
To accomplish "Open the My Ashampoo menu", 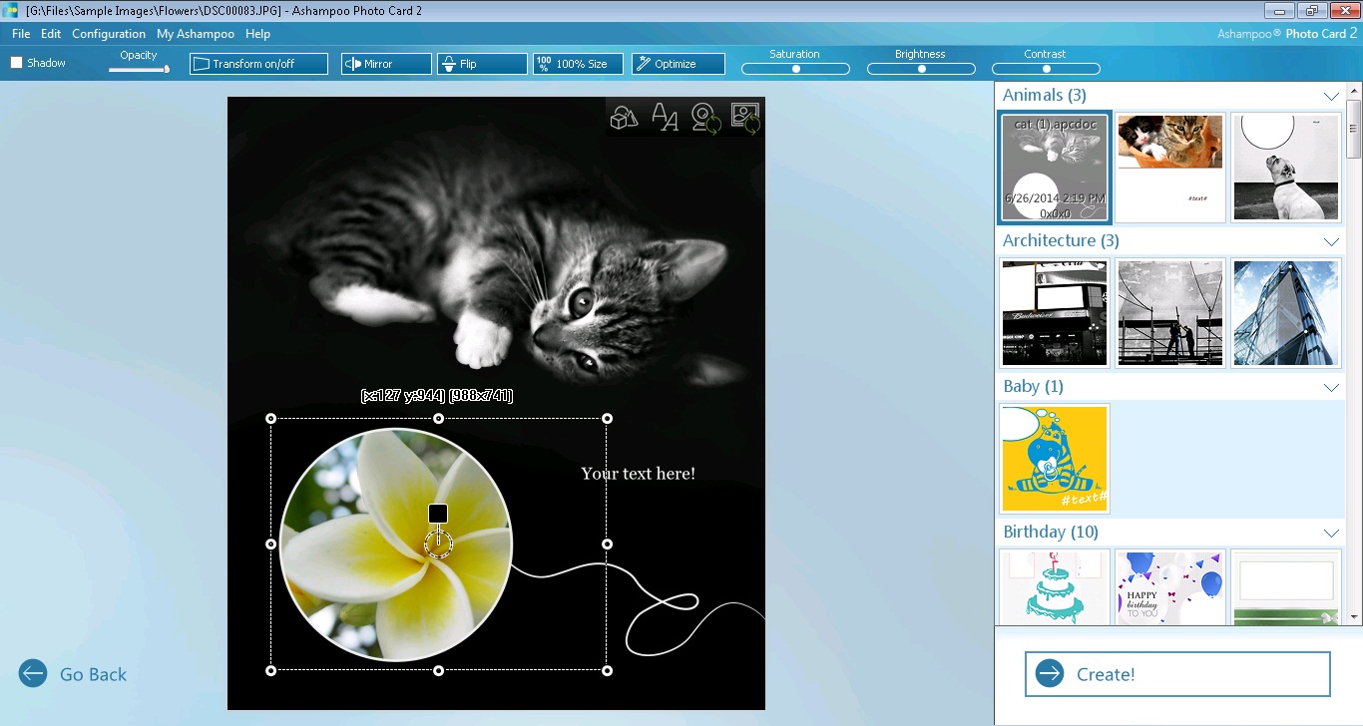I will tap(196, 34).
